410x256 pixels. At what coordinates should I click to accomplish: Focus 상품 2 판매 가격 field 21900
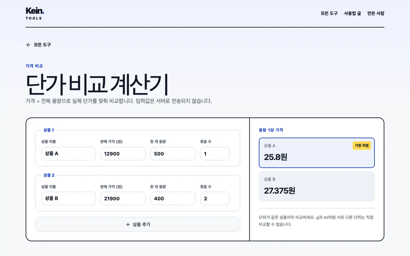pyautogui.click(x=123, y=198)
